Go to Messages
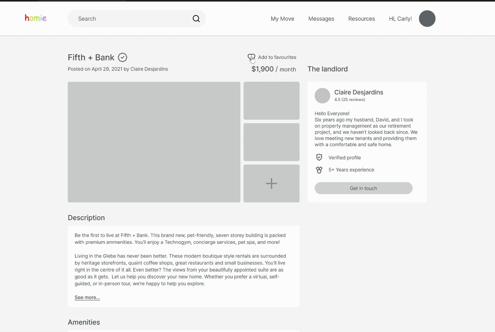The image size is (495, 332). click(x=321, y=19)
